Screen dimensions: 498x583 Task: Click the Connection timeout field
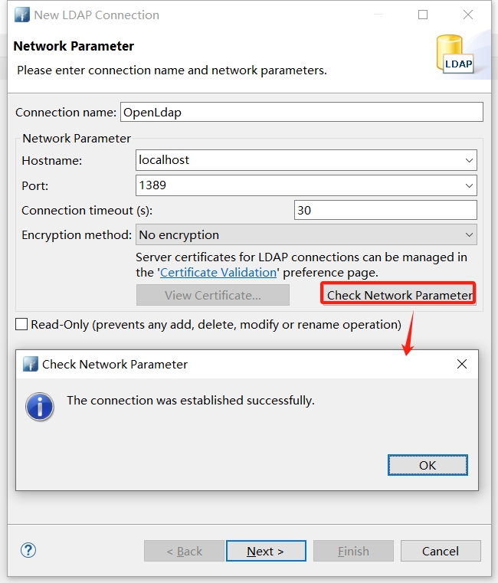[385, 210]
